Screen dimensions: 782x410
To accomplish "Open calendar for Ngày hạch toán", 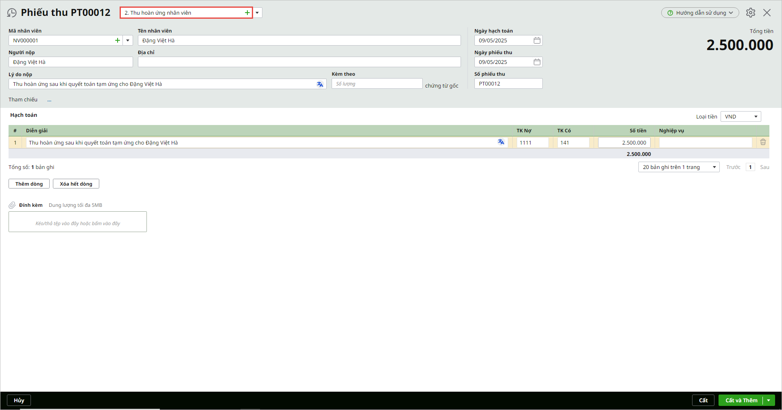I will pos(537,40).
